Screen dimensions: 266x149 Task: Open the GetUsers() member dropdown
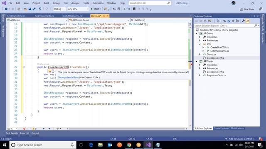tap(161, 20)
